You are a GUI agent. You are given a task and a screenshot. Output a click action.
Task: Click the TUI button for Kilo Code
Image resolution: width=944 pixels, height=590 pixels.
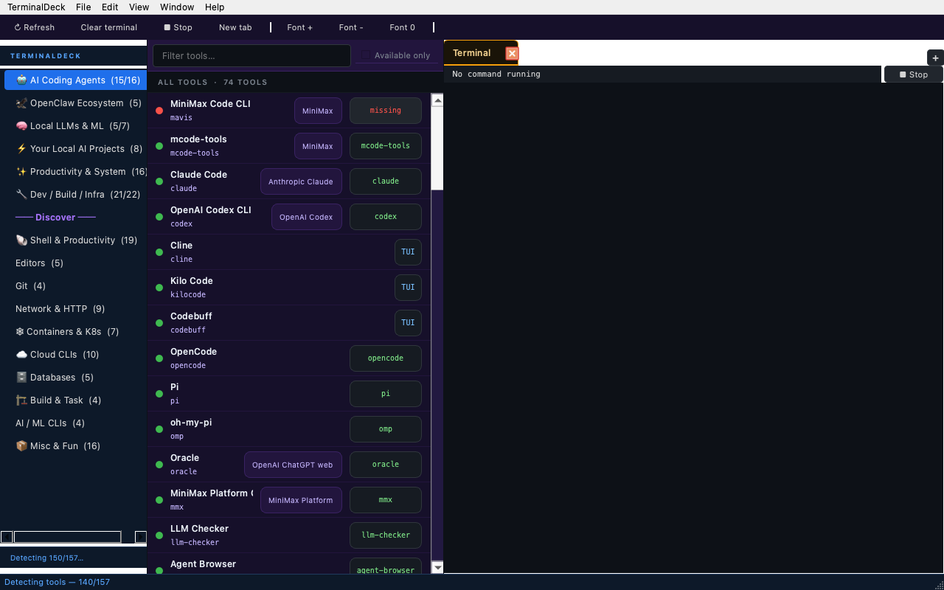408,288
